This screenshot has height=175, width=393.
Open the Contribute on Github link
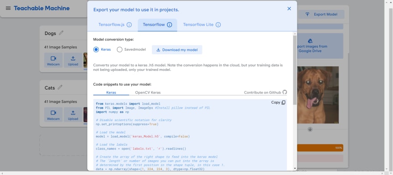[x=263, y=93]
